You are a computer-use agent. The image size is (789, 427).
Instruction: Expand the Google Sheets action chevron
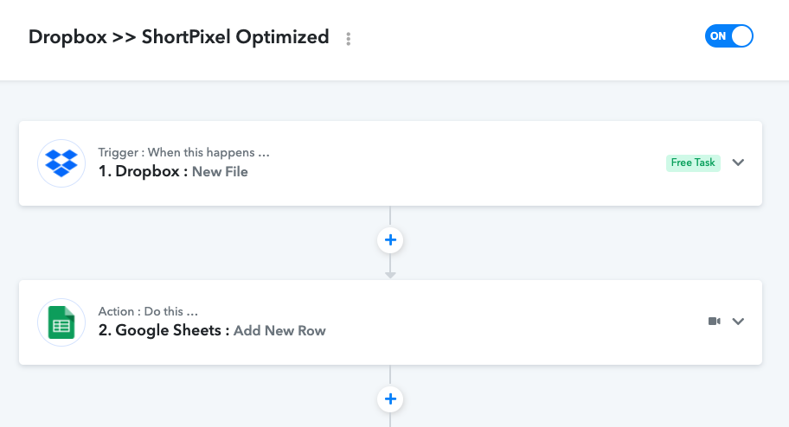tap(738, 322)
